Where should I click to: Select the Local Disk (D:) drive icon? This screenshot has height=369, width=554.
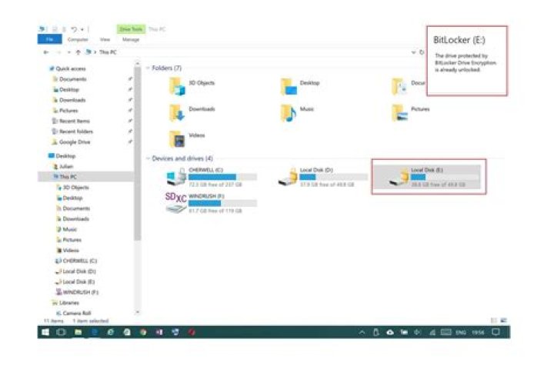(x=288, y=176)
